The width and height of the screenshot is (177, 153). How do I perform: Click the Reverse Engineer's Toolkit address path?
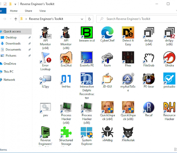[46, 19]
